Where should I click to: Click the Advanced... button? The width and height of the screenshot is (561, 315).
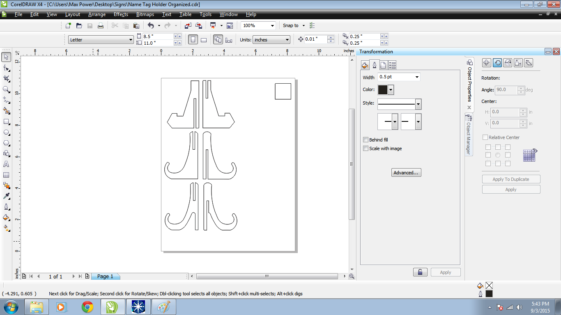[x=406, y=173]
